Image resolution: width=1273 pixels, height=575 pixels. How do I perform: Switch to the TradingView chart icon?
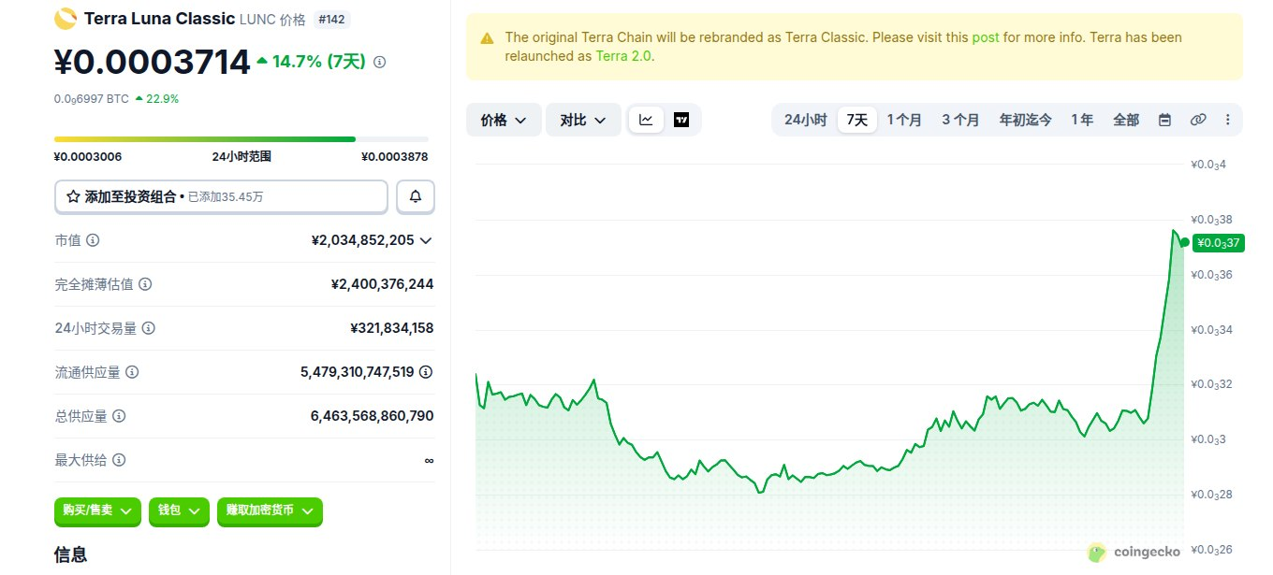coord(681,120)
